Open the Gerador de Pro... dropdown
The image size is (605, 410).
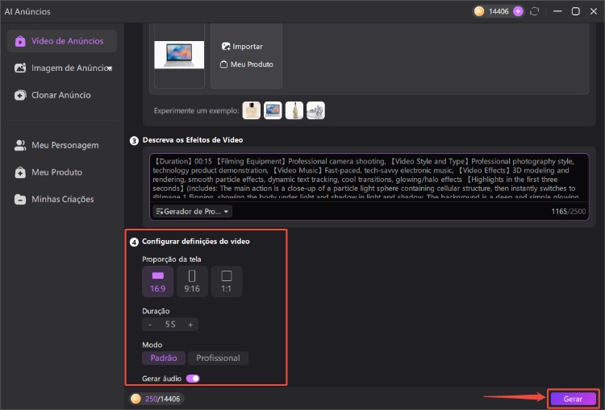pos(193,211)
